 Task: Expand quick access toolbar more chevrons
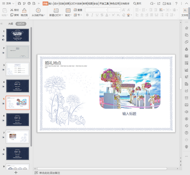[x=39, y=3]
